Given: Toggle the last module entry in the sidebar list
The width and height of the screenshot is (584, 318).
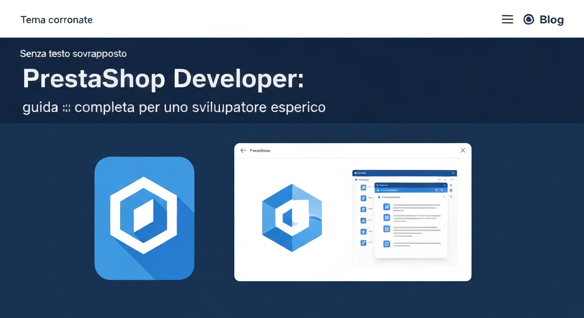Looking at the screenshot, I should 363,243.
